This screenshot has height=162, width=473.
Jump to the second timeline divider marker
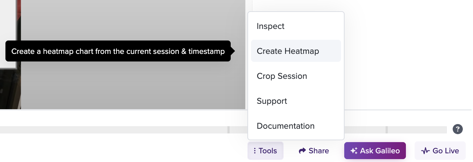pyautogui.click(x=387, y=130)
